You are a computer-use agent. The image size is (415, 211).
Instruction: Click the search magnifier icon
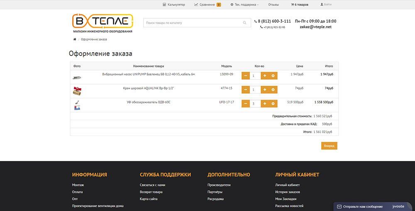[x=245, y=23]
